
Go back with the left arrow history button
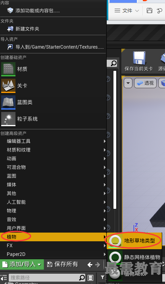tap(90, 265)
